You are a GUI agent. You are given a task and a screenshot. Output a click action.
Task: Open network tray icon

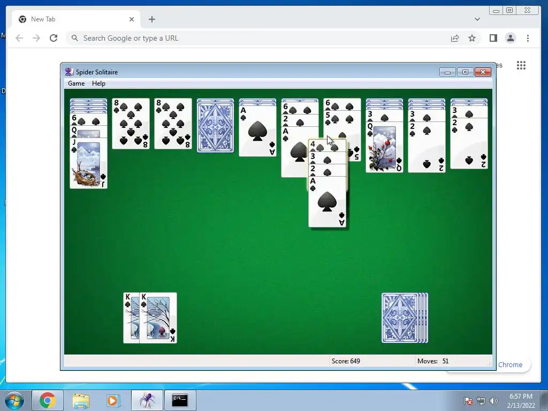pos(481,401)
